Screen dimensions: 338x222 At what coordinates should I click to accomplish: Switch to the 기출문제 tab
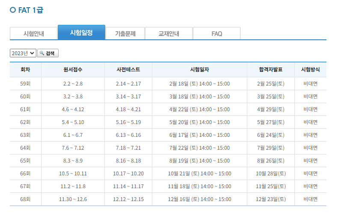125,33
